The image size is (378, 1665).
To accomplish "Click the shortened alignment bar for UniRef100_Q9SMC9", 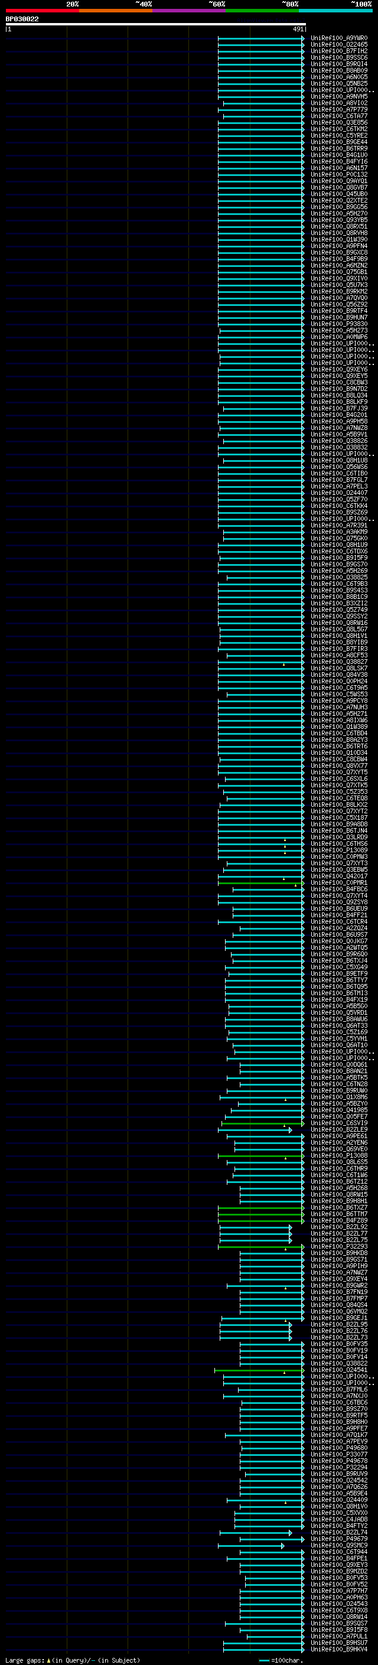I will tap(250, 1546).
